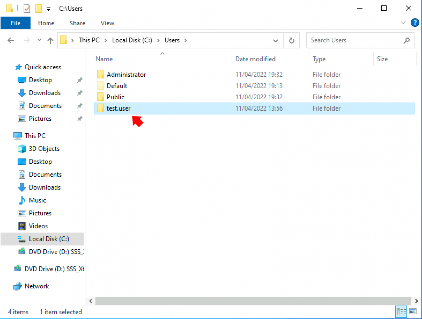The height and width of the screenshot is (319, 422).
Task: Switch to the View ribbon tab
Action: tap(107, 23)
